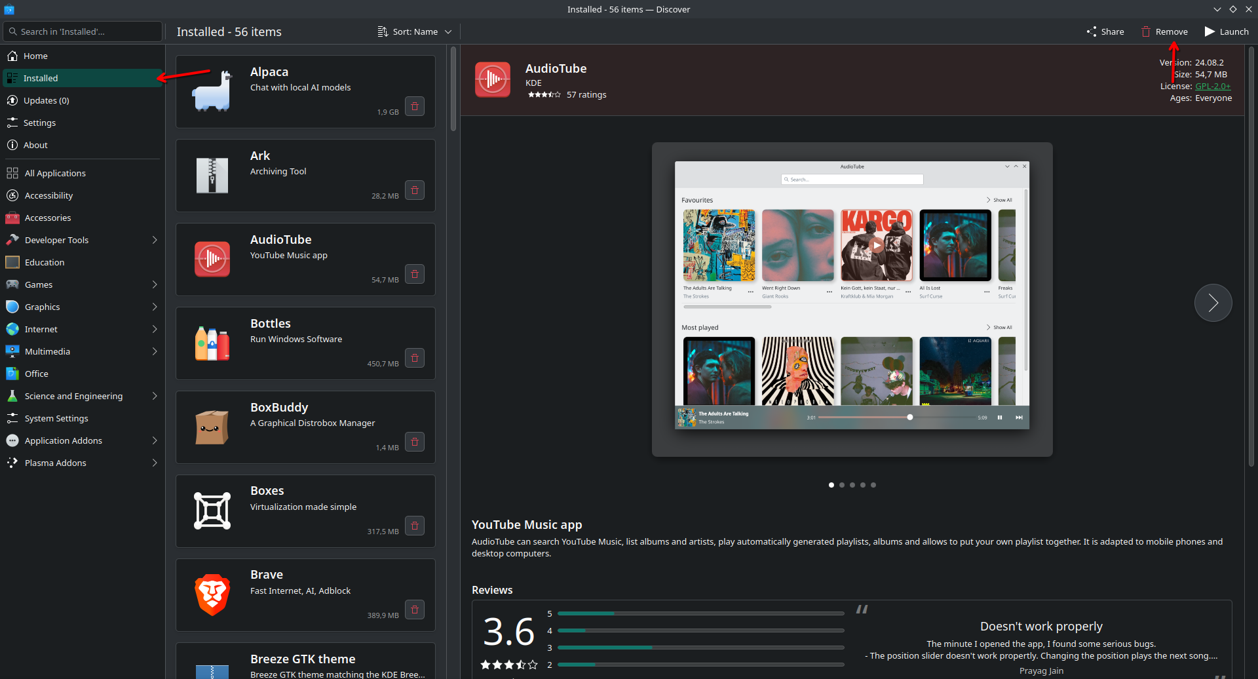Viewport: 1258px width, 679px height.
Task: Open the Home page
Action: [x=83, y=56]
